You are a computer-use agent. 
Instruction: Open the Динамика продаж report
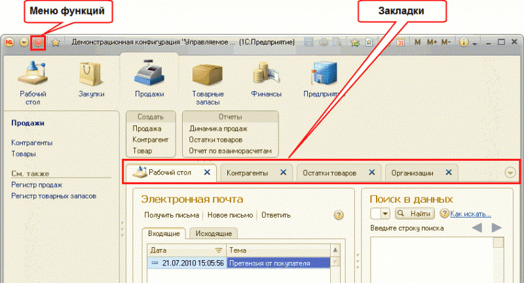click(218, 128)
